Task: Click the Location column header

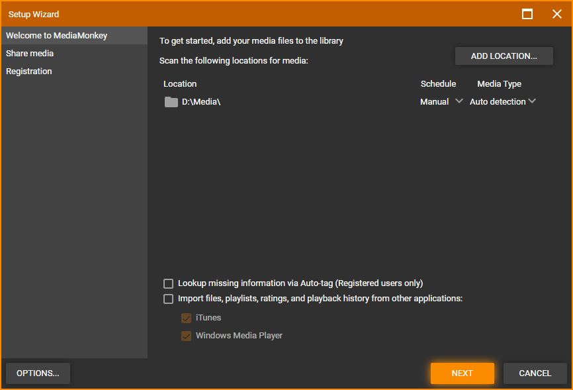Action: click(180, 84)
